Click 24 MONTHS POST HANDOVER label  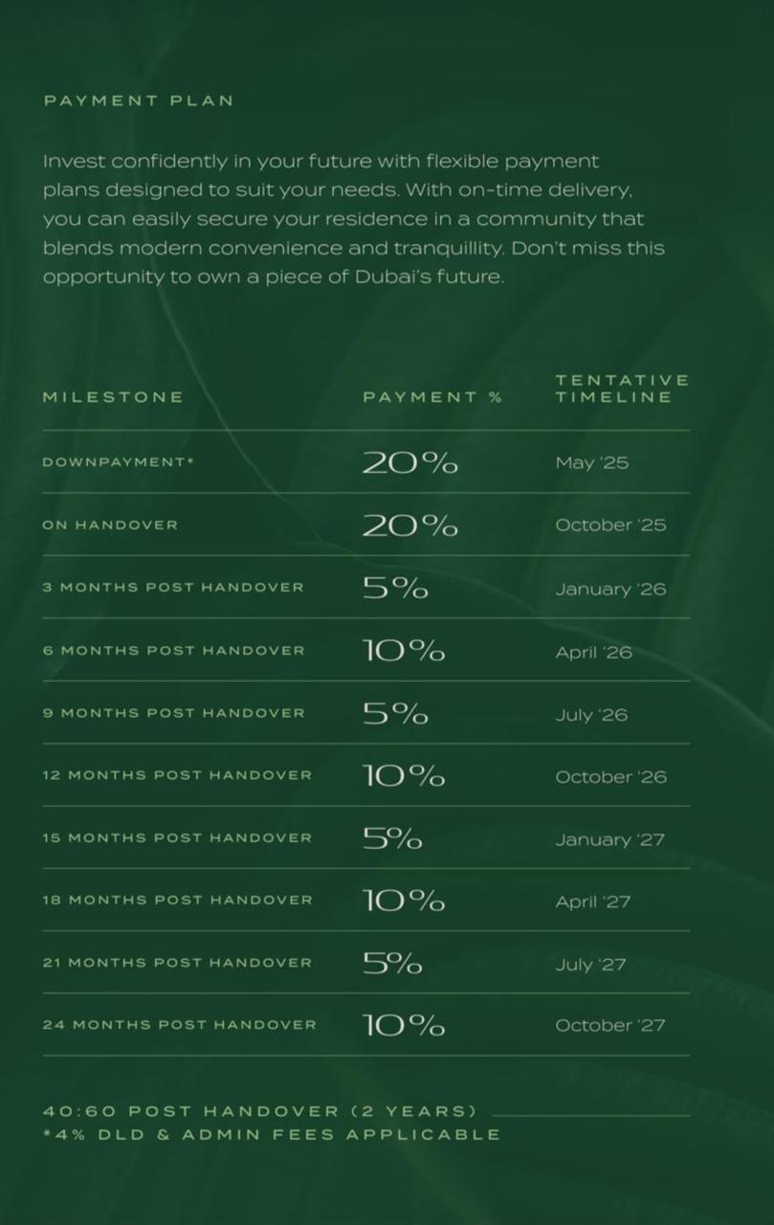coord(179,1025)
